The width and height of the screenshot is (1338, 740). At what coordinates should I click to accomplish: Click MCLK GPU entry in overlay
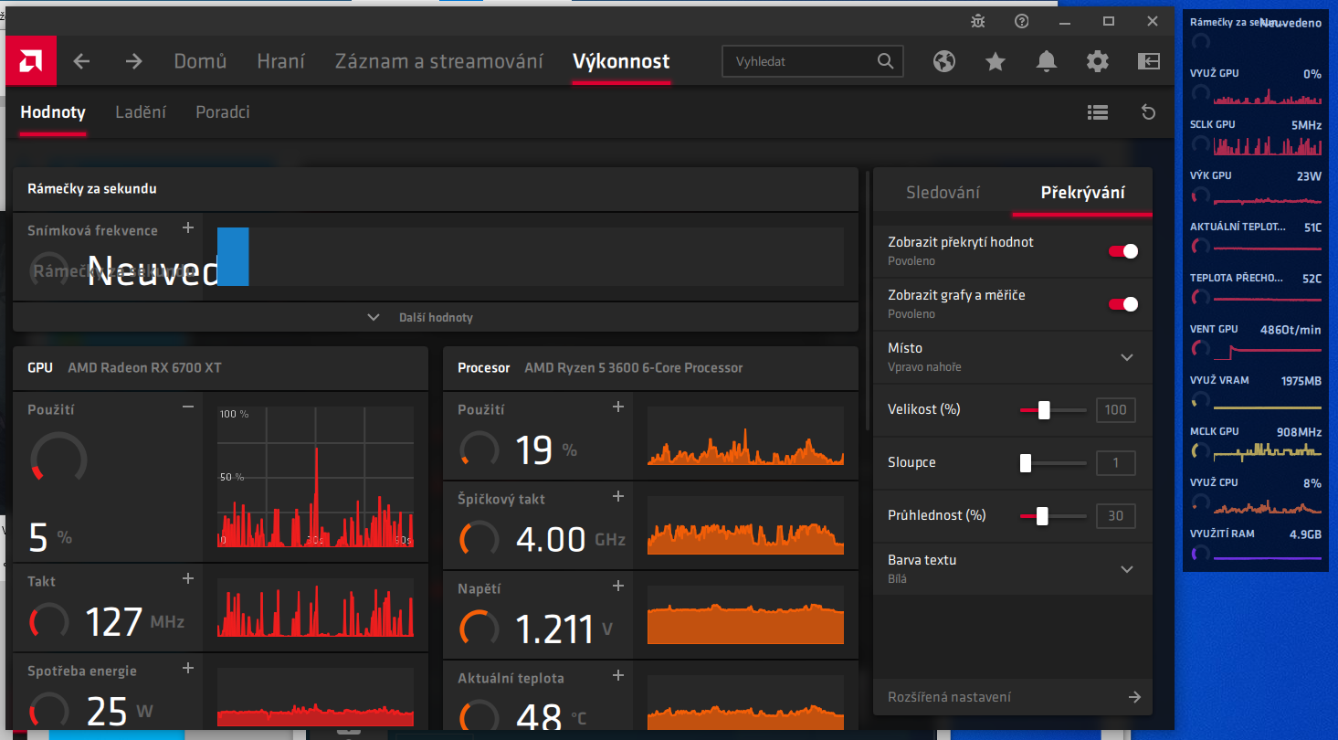(1256, 443)
